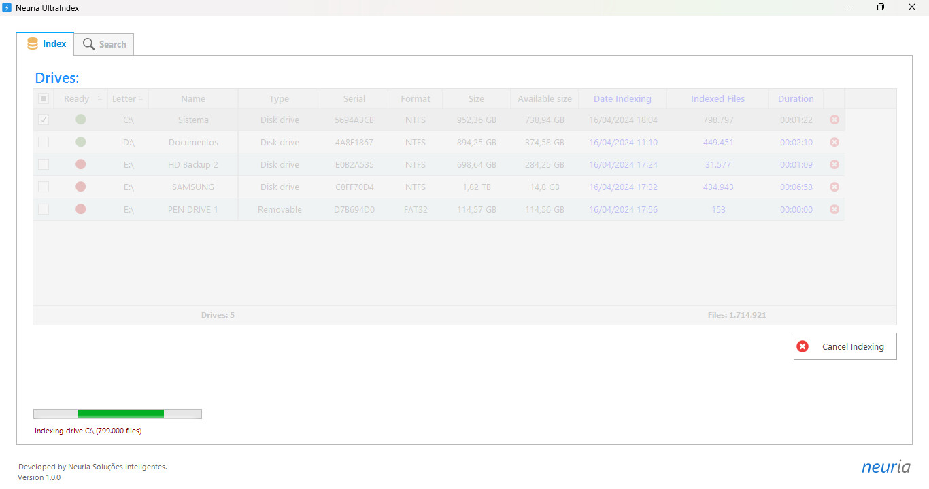Select the Index tab
Viewport: 929px width, 489px height.
coord(45,43)
